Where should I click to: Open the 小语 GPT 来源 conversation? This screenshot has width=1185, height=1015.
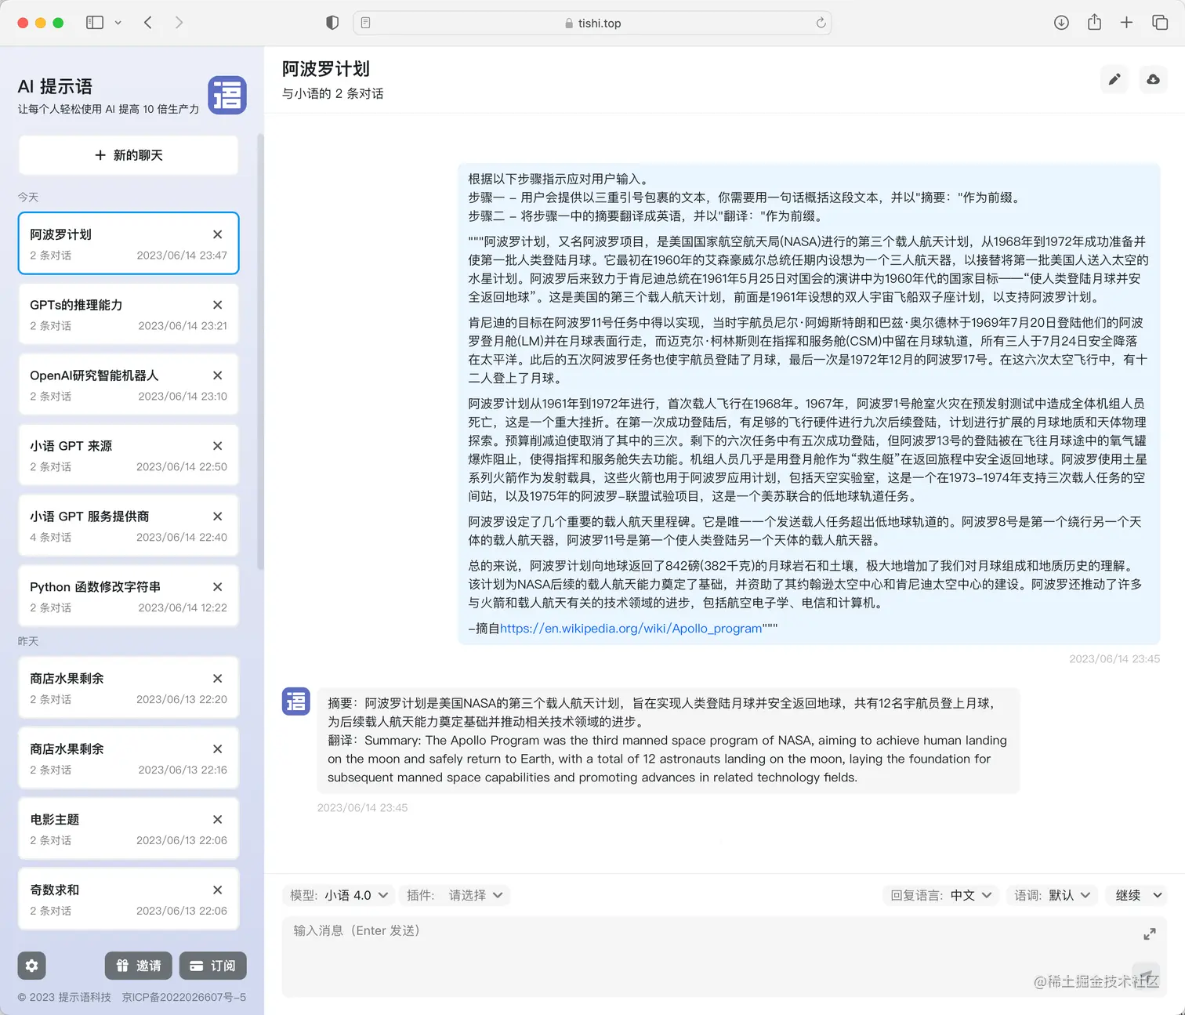pyautogui.click(x=129, y=455)
